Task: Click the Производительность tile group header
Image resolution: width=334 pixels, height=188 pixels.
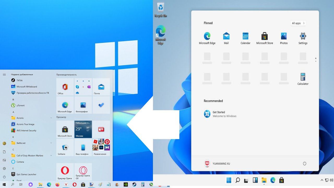Action: pyautogui.click(x=67, y=75)
